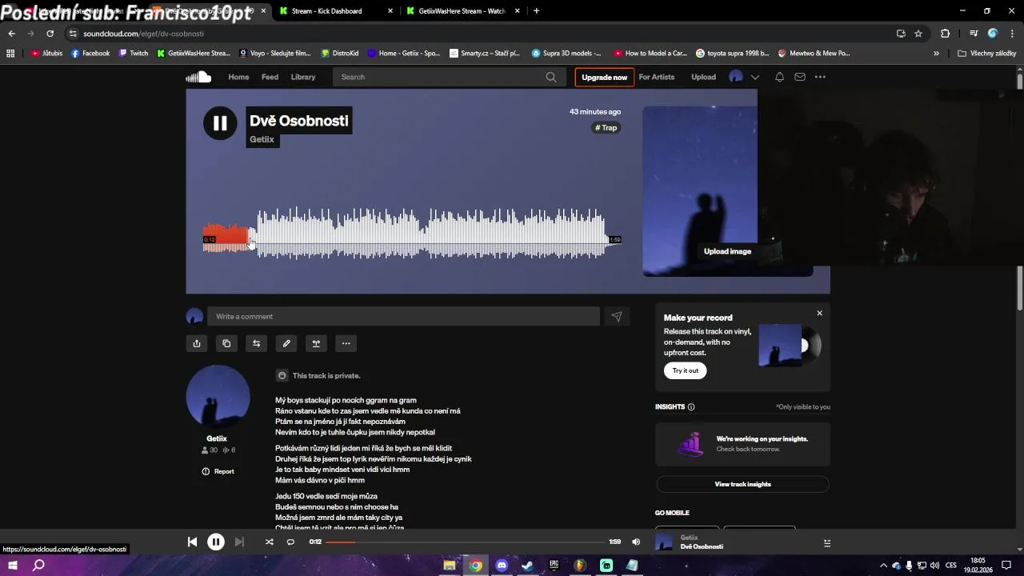Screen dimensions: 1024x576
Task: Click the edit pencil icon button
Action: [x=286, y=343]
